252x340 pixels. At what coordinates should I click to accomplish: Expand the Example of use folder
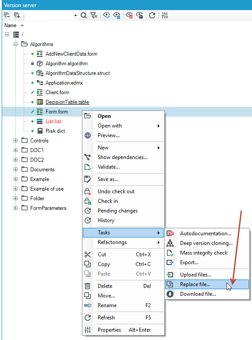15,189
